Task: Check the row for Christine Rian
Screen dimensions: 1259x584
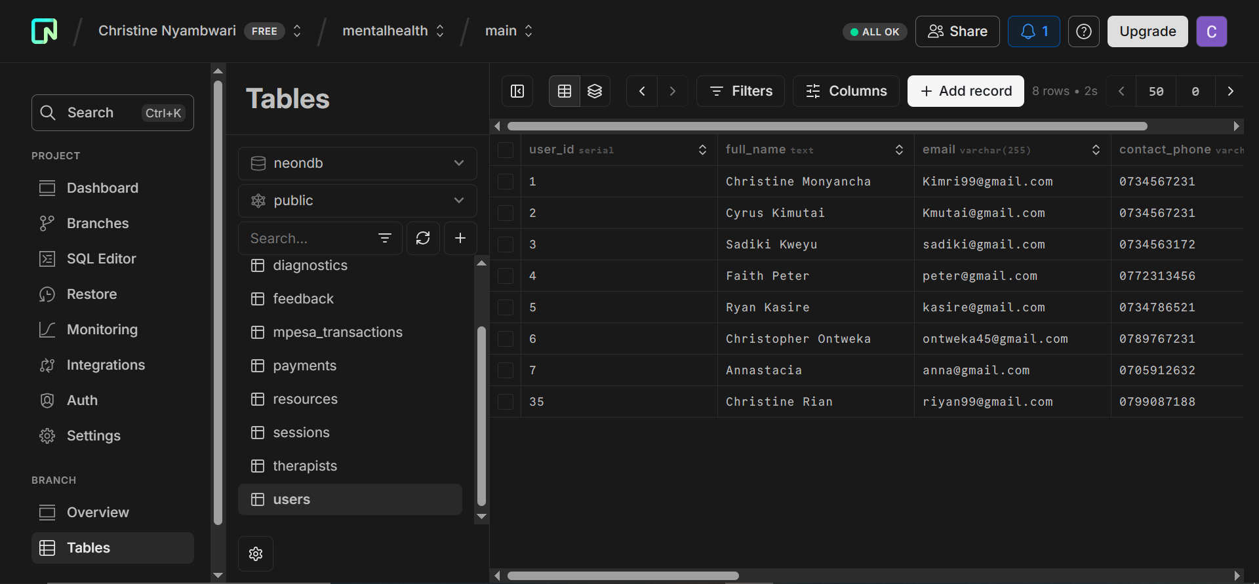Action: tap(506, 402)
